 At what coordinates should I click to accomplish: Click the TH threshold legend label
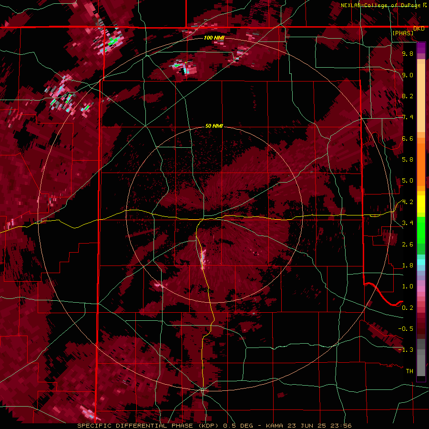[x=409, y=371]
